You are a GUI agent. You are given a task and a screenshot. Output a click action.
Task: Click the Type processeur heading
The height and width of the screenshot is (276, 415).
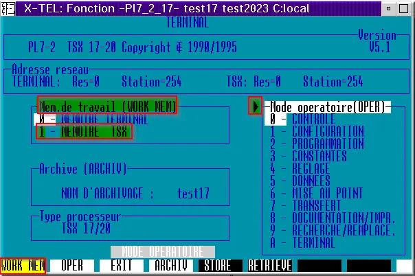click(80, 217)
